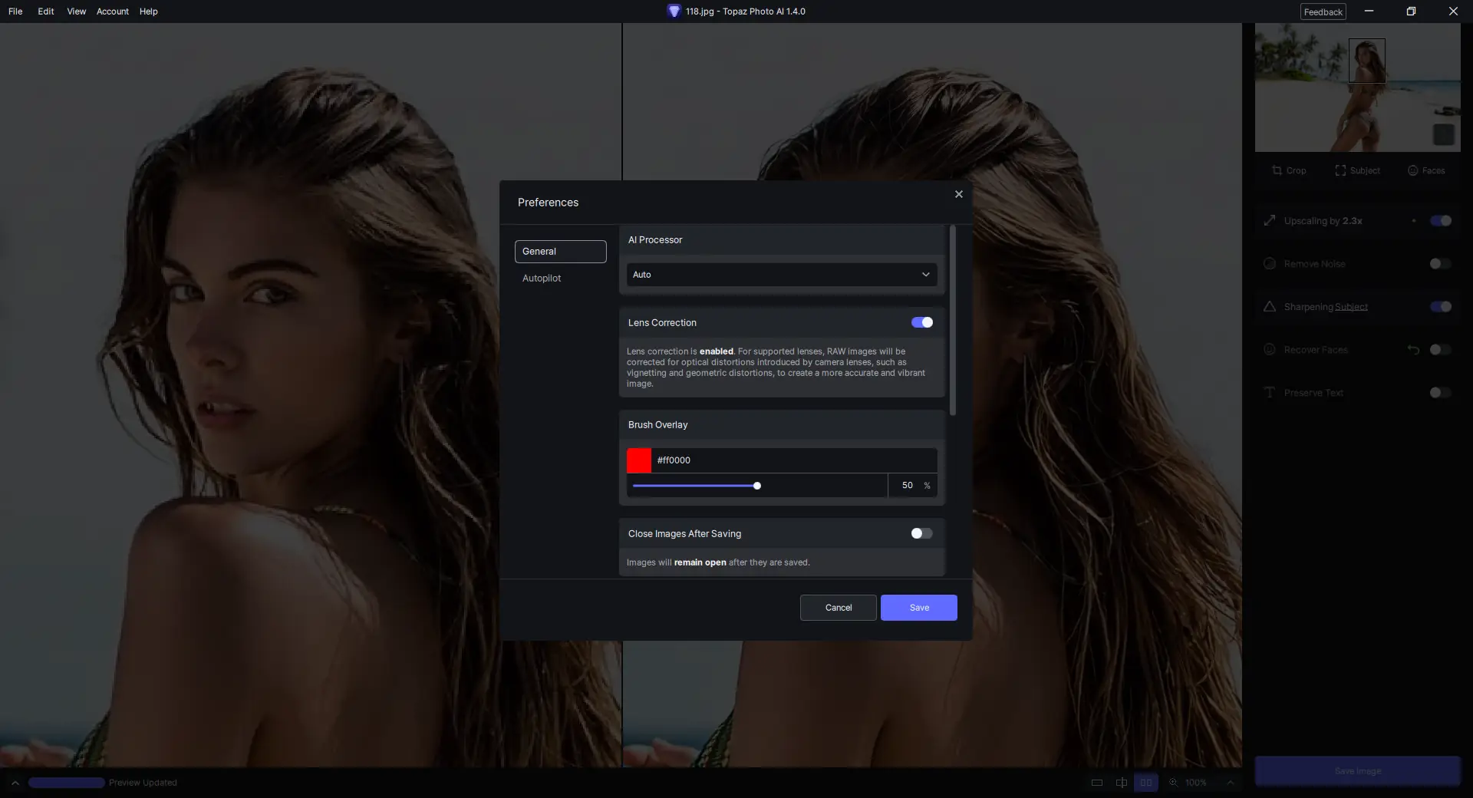Screen dimensions: 1473x798
Task: Click the Remove Noise icon
Action: (1270, 264)
